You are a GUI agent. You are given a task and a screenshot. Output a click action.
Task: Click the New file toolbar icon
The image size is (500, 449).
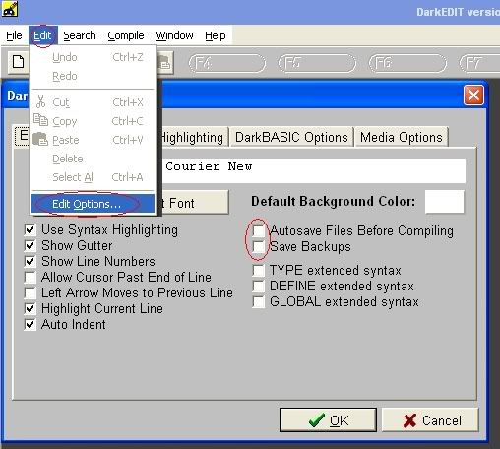click(18, 62)
